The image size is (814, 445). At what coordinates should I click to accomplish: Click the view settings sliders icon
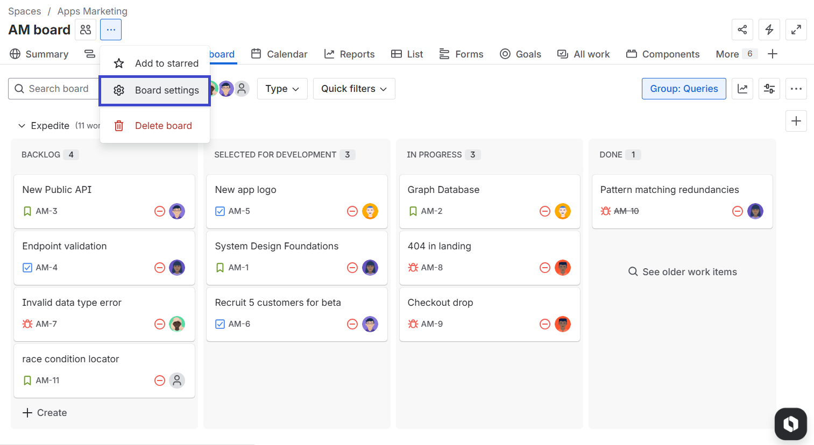tap(769, 89)
